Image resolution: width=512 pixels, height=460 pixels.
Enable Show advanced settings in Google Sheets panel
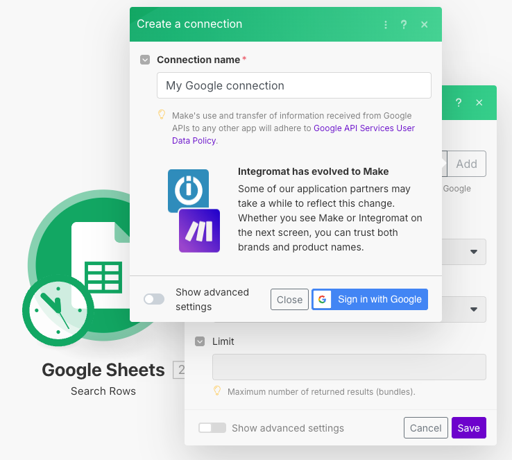(212, 427)
